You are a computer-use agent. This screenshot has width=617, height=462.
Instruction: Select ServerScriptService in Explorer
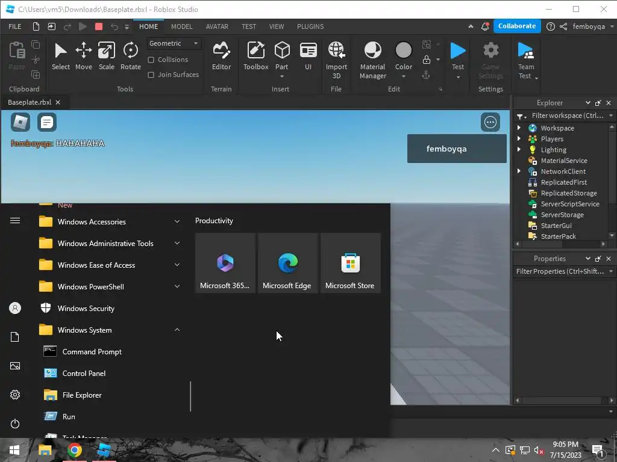pyautogui.click(x=570, y=204)
